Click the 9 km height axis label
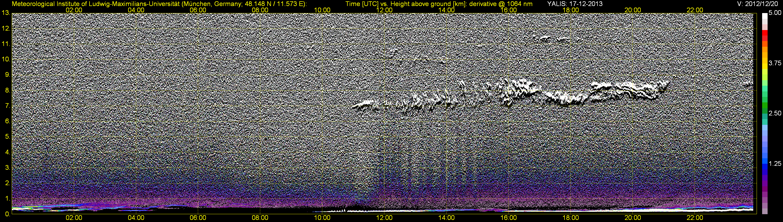The image size is (783, 222). pyautogui.click(x=7, y=75)
